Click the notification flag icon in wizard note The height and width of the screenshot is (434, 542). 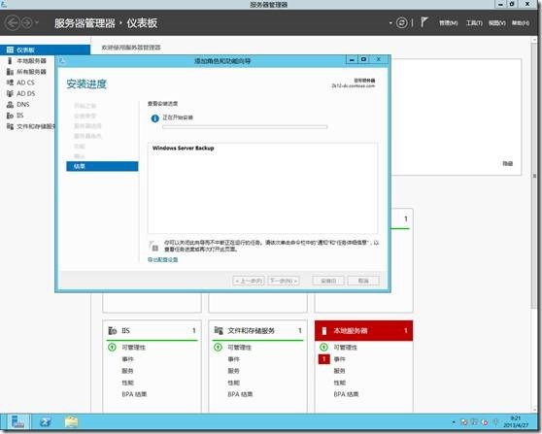(153, 246)
